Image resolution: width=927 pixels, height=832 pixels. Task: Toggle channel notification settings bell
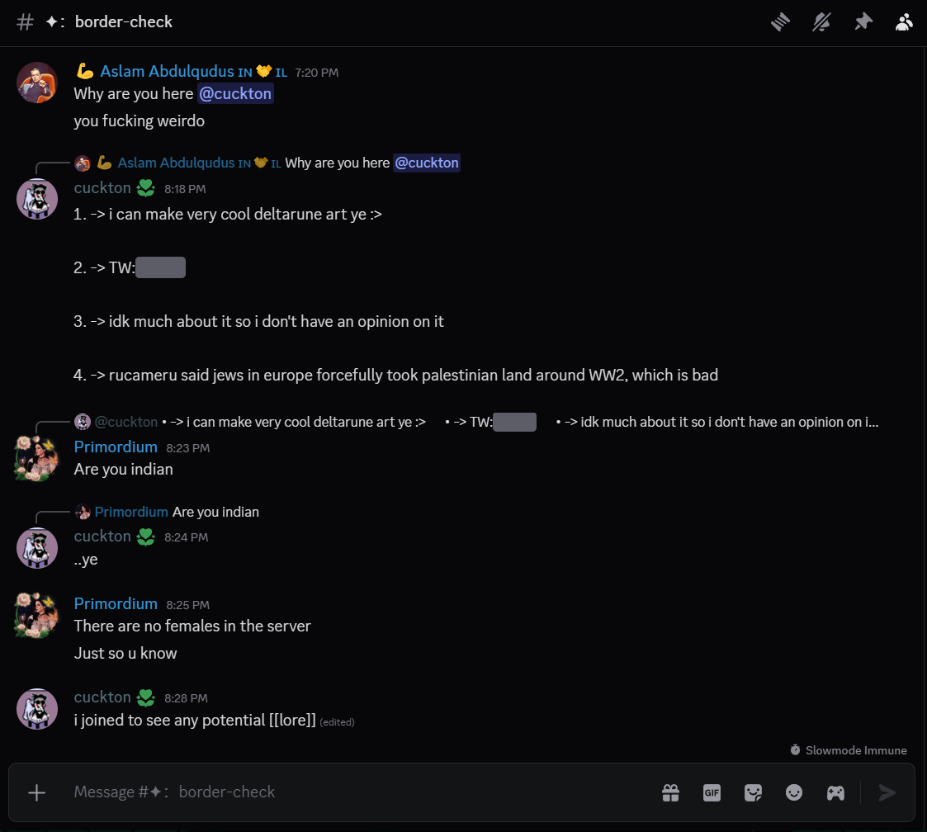(821, 22)
